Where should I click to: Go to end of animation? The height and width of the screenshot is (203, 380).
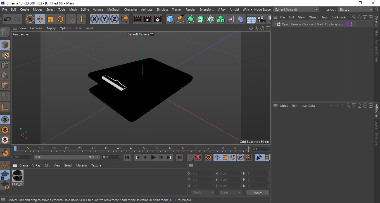click(x=180, y=157)
